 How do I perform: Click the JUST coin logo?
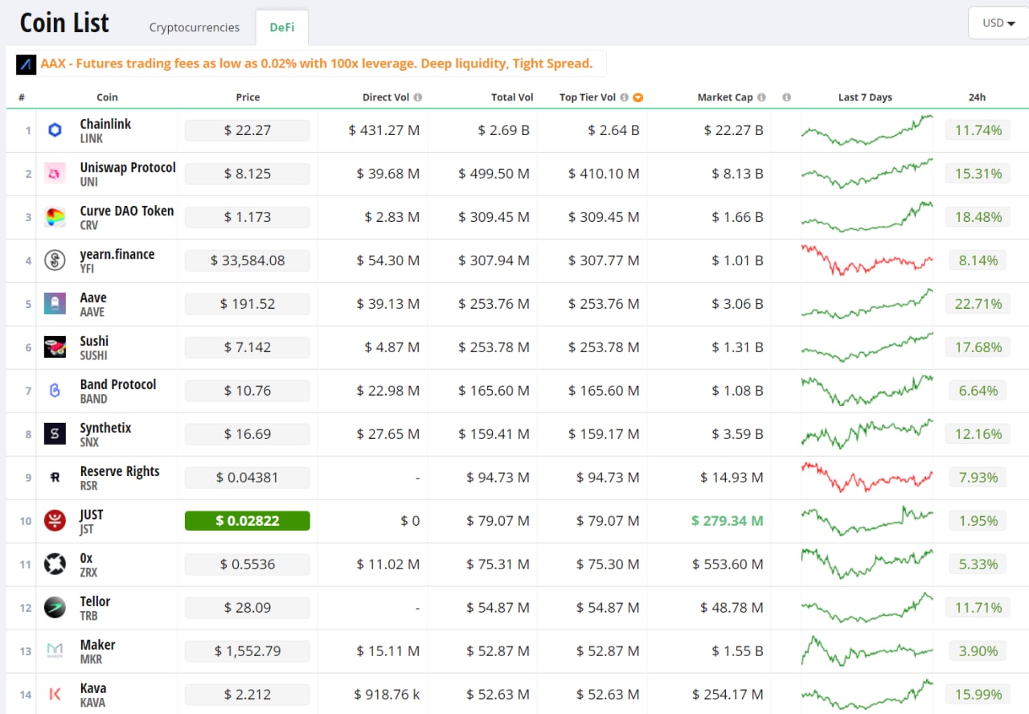(x=55, y=521)
